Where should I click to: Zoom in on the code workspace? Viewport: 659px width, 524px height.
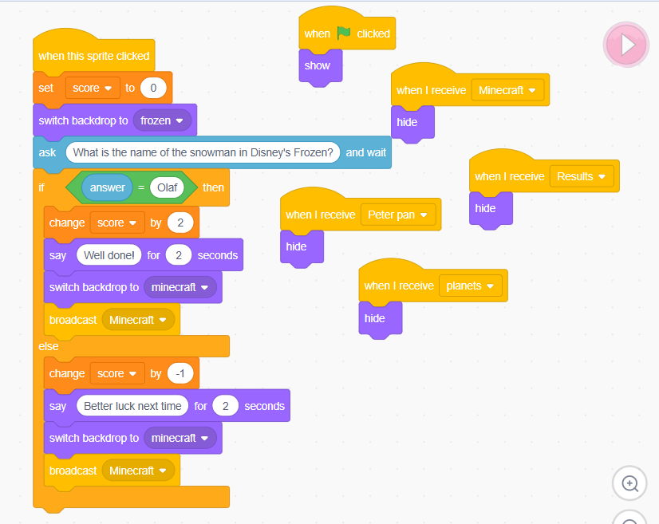click(629, 483)
